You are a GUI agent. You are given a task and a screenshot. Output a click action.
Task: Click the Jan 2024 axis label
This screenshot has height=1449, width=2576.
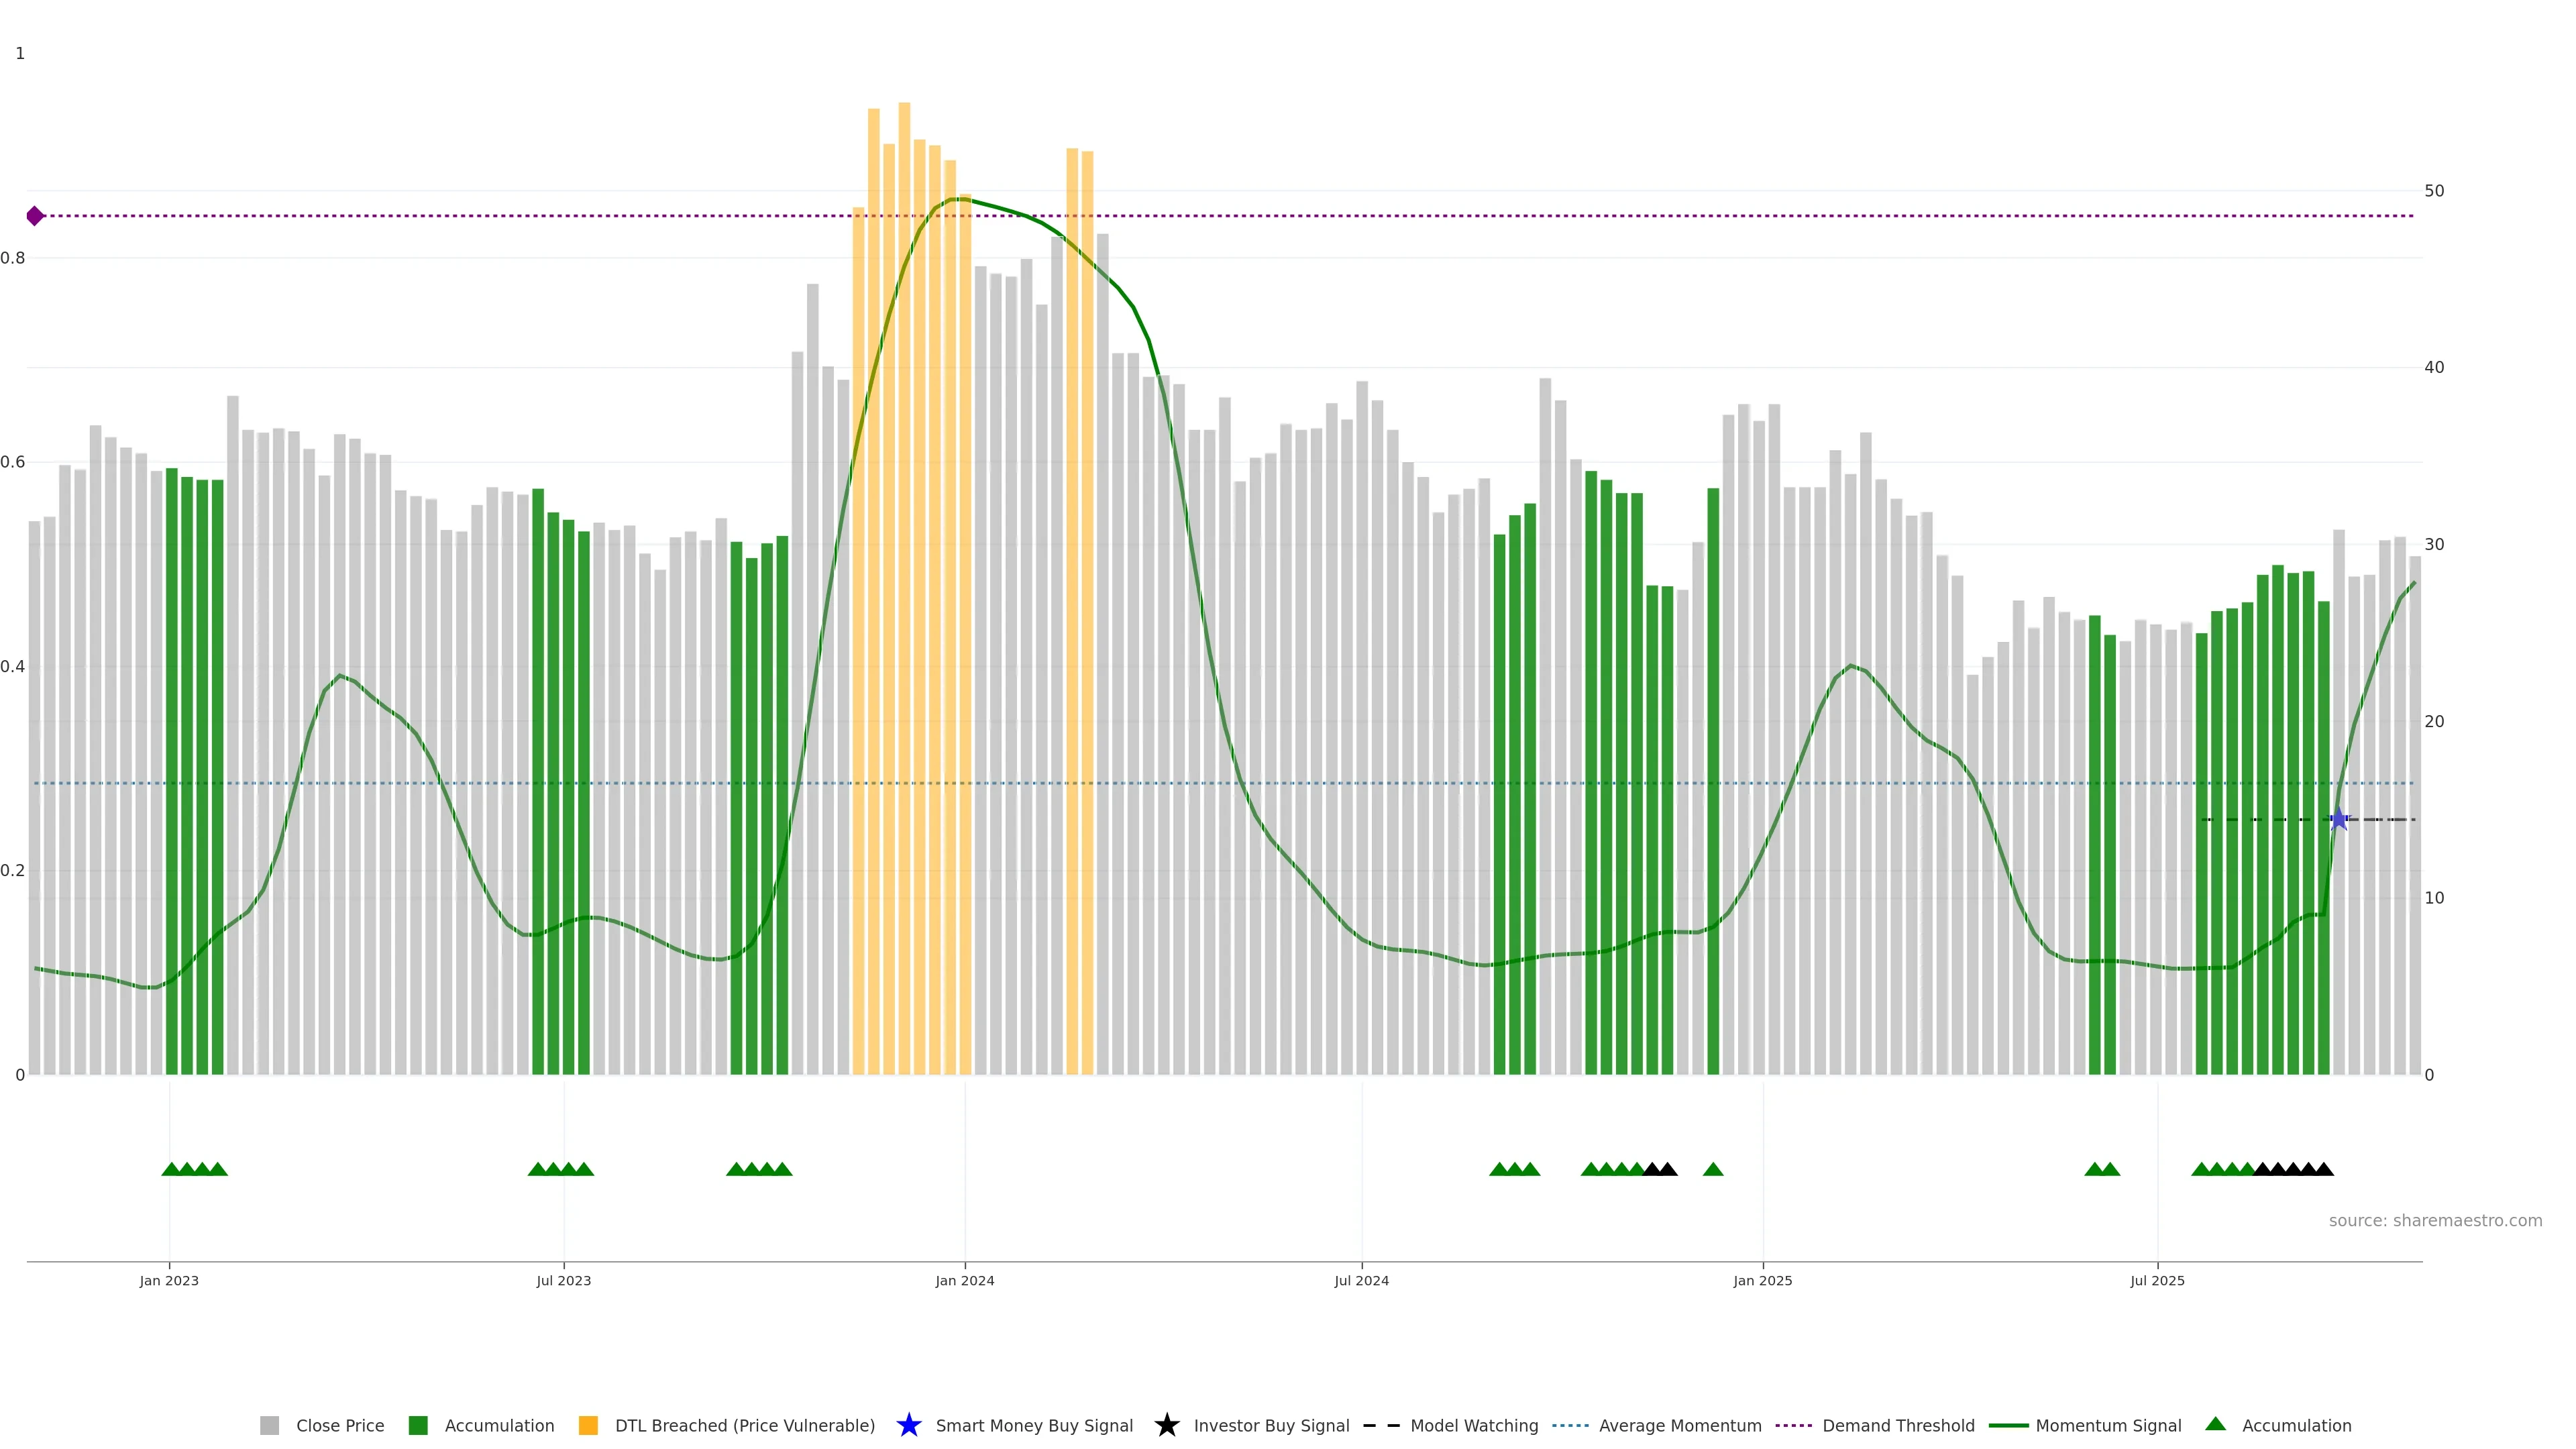coord(964,1280)
